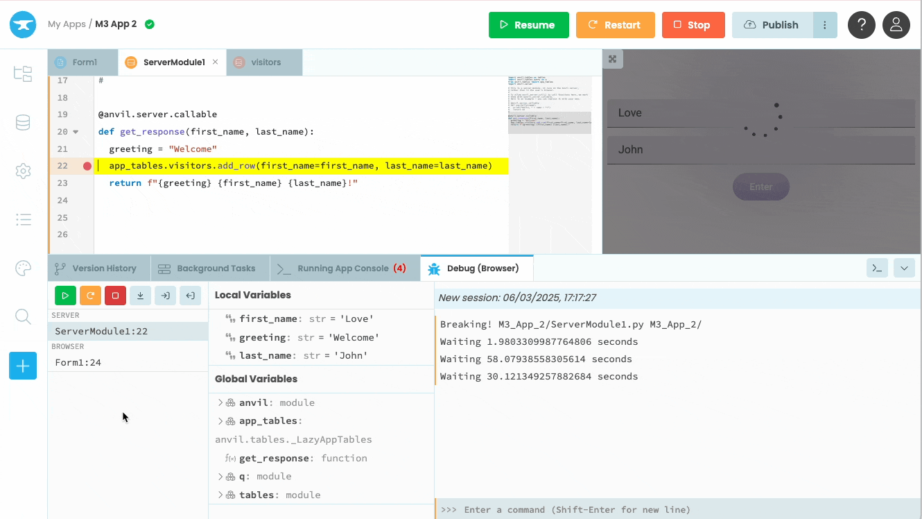Viewport: 922px width, 519px height.
Task: Expand the app_tables global variable
Action: [220, 421]
